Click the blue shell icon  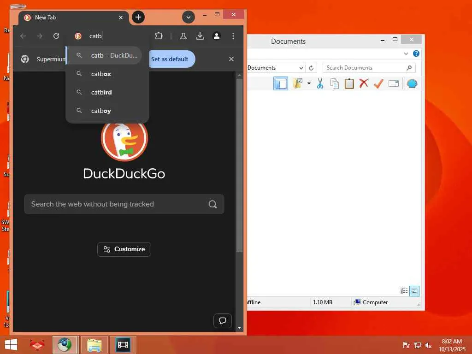pos(412,83)
